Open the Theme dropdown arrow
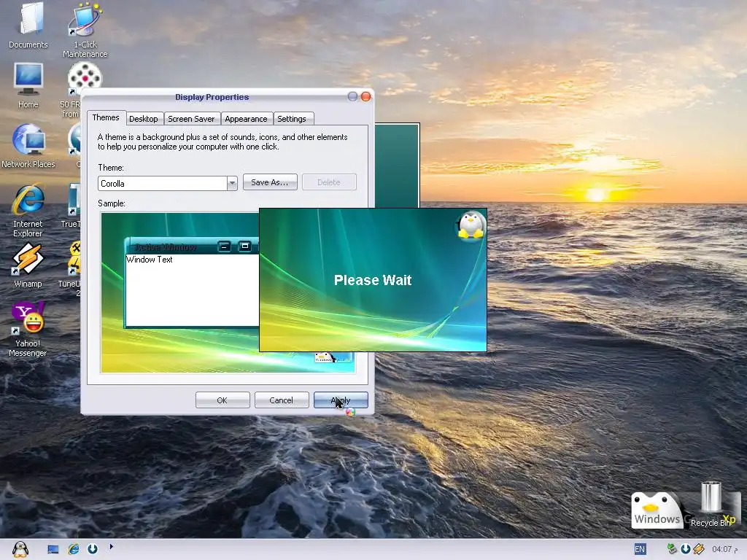 pyautogui.click(x=232, y=183)
